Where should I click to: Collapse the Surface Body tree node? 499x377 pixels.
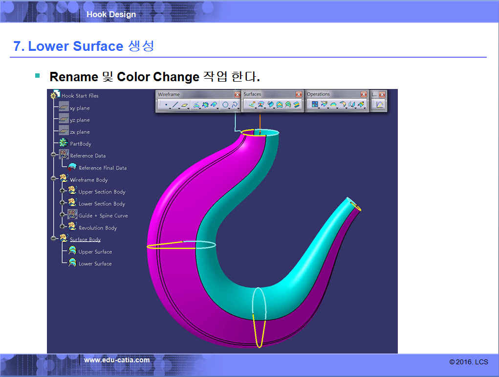click(53, 239)
